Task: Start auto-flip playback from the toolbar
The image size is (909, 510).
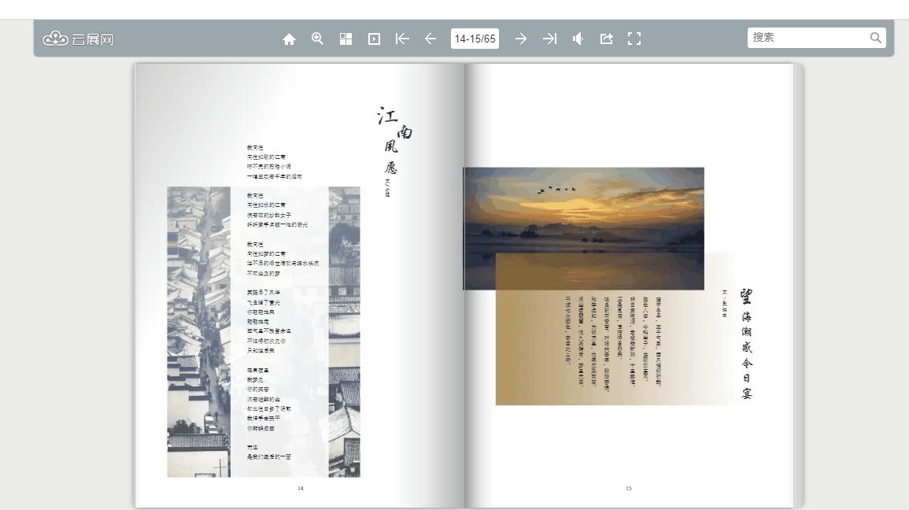Action: (375, 38)
